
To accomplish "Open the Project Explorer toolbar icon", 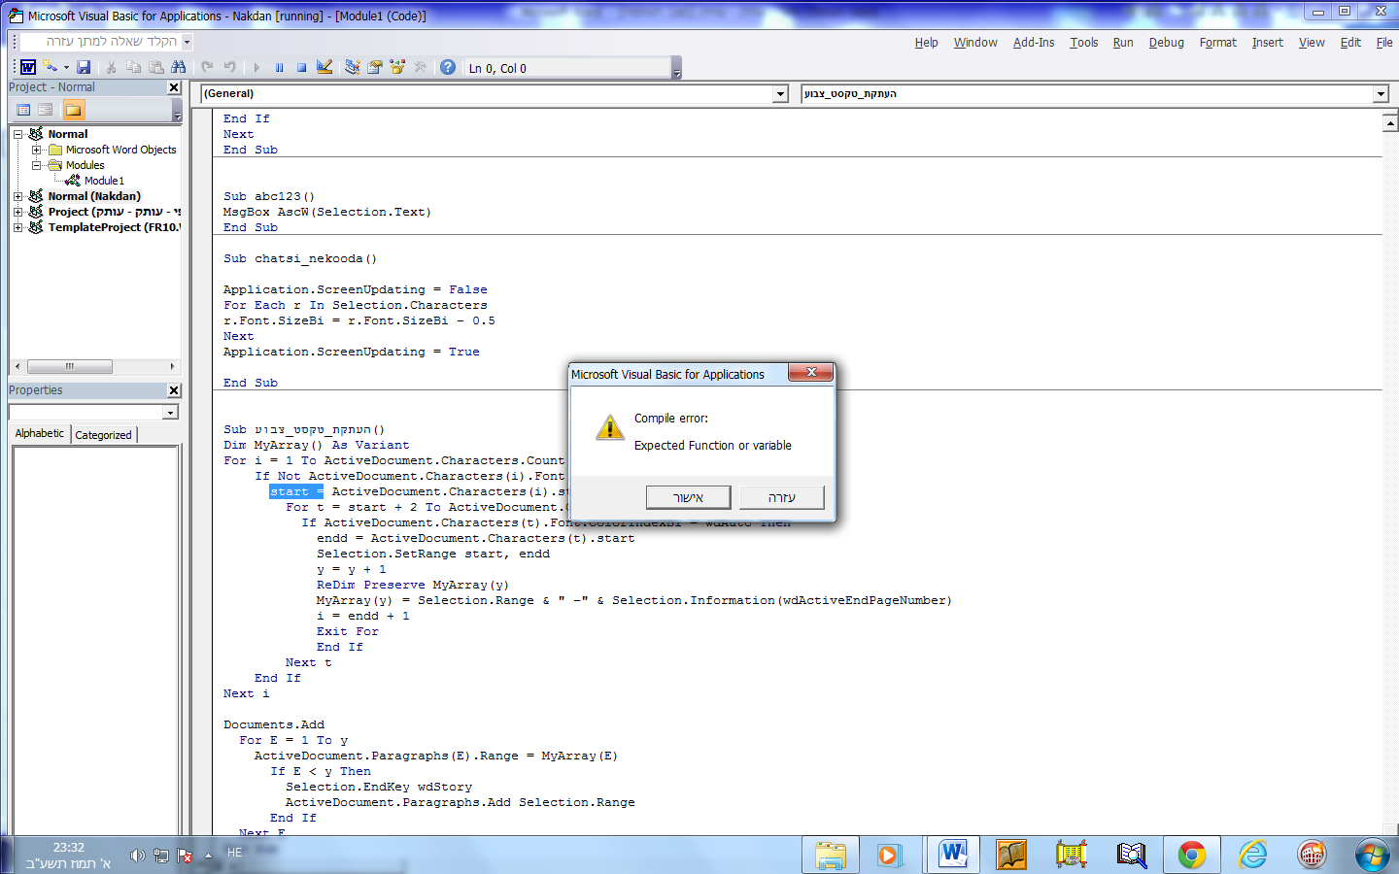I will [x=352, y=67].
